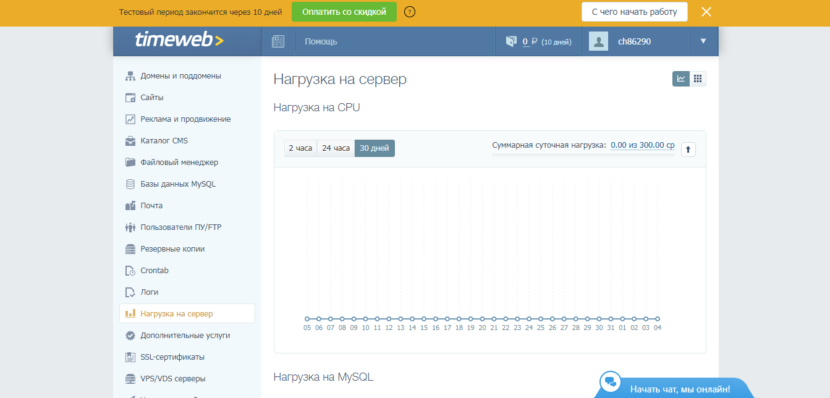
Task: Open the SSL-сертификаты section
Action: pos(172,357)
